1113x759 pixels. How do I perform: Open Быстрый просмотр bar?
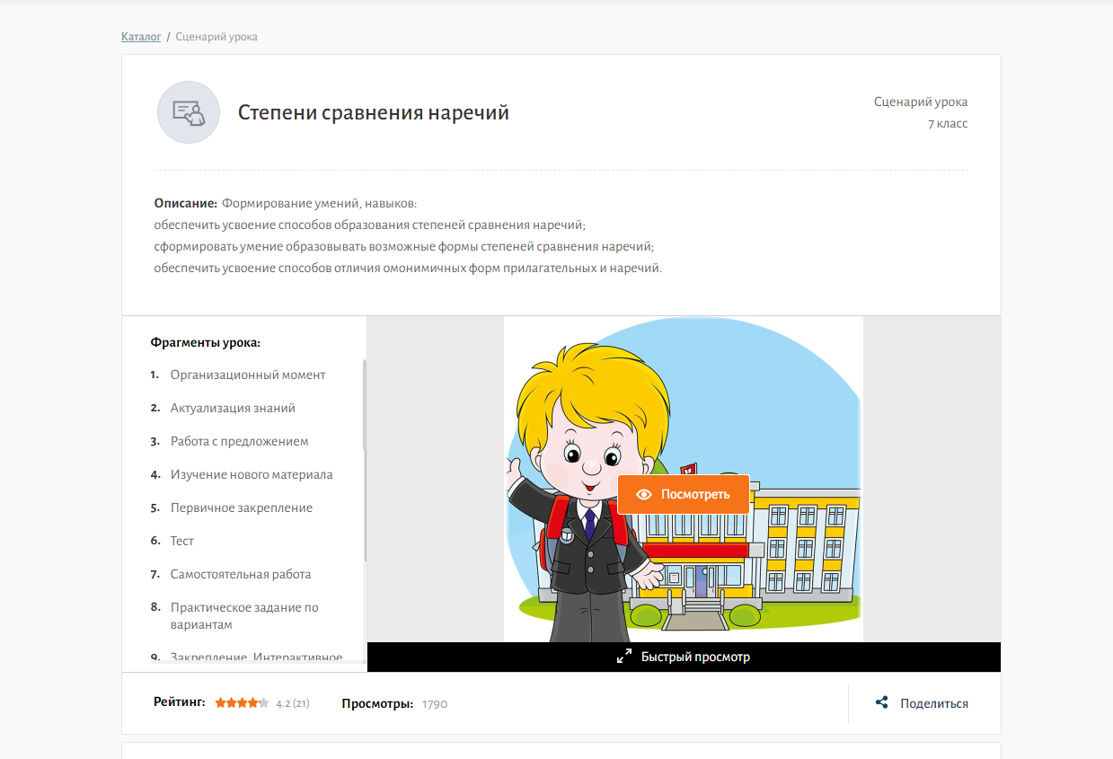(x=684, y=657)
